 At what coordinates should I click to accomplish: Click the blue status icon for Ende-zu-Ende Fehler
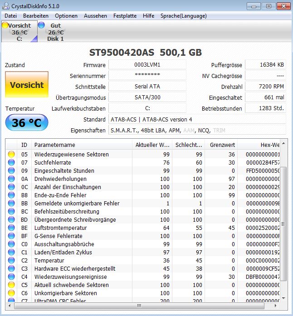11,195
